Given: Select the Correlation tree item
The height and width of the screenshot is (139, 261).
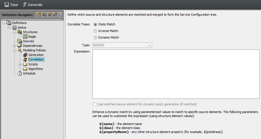Looking at the screenshot, I should click(36, 59).
